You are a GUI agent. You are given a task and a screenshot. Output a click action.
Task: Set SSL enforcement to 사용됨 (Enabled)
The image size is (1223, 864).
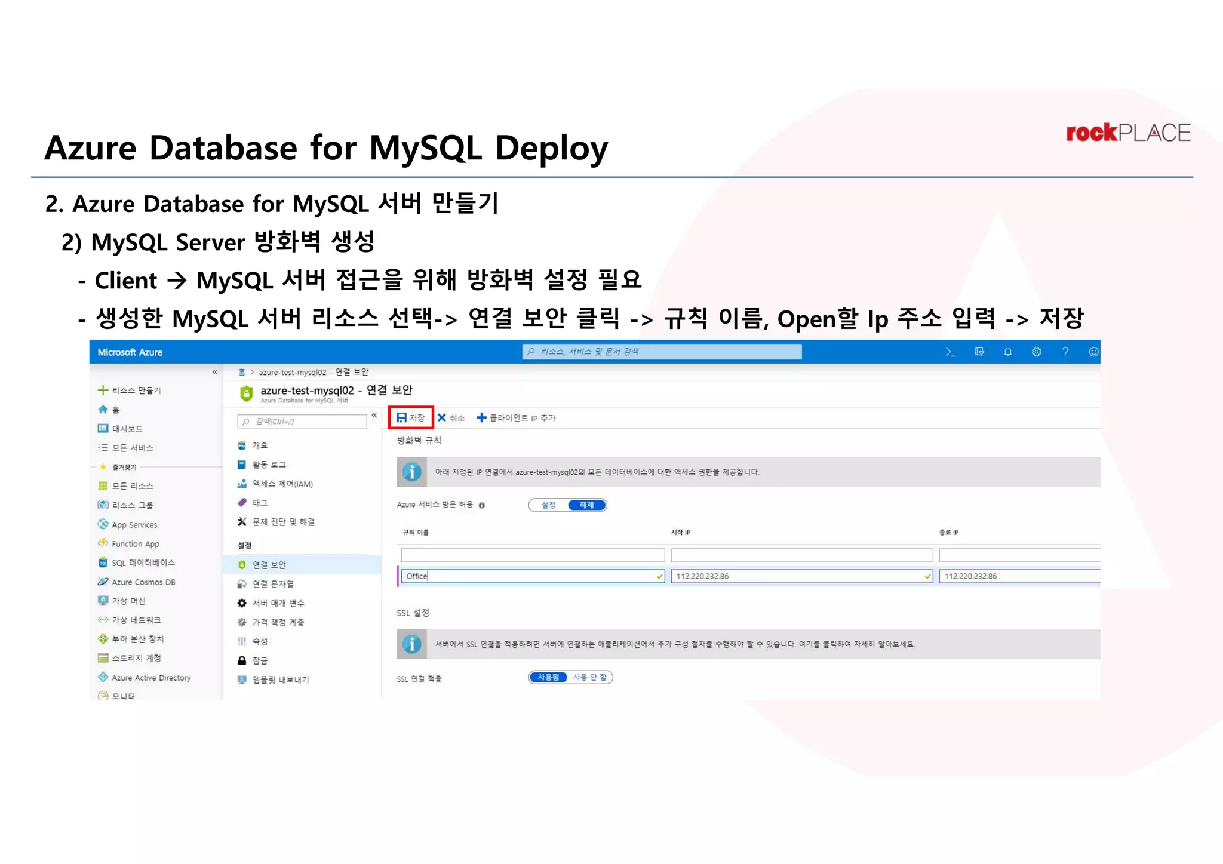(x=548, y=677)
